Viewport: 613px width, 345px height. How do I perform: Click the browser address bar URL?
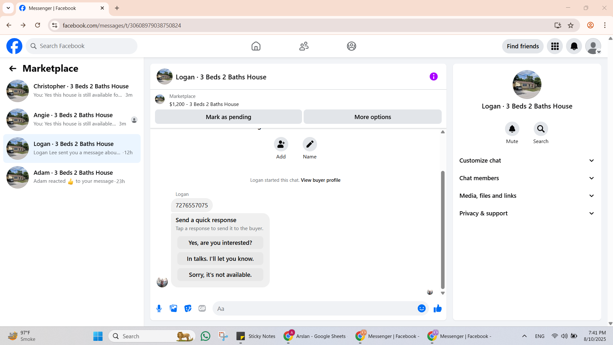tap(122, 26)
